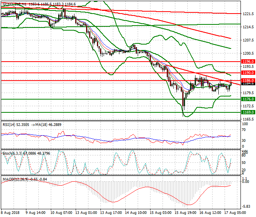Click the 9 Aug 14:00 time label
This screenshot has width=256, height=217.
36,213
